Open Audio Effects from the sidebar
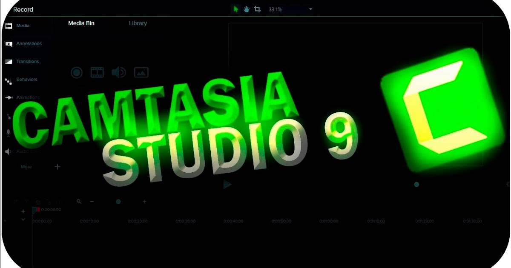511x268 pixels. (26, 151)
